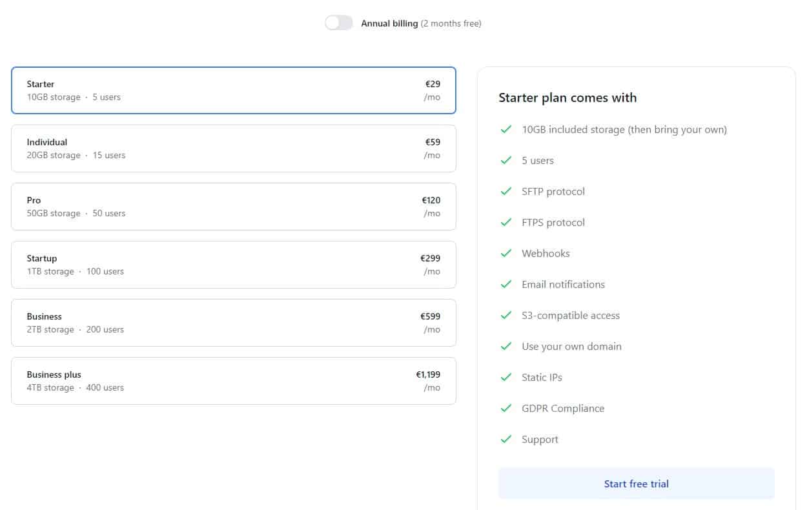
Task: Choose the Business plus plan
Action: click(233, 381)
